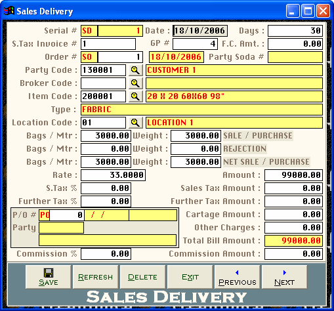Open Broker Code lookup magnifier

136,83
